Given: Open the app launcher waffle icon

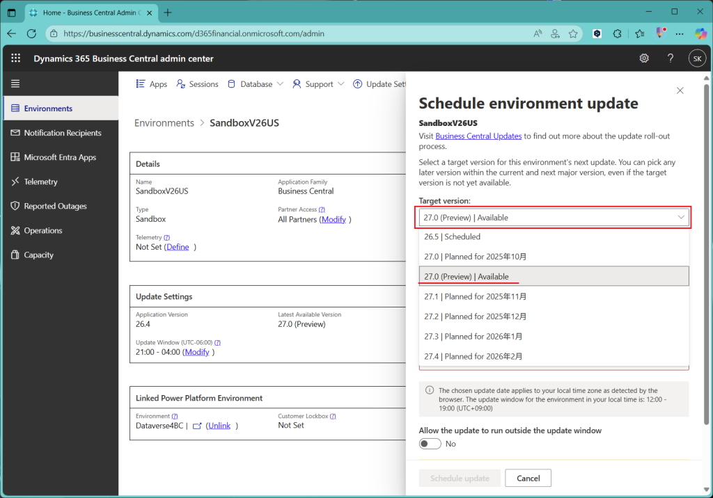Looking at the screenshot, I should tap(16, 58).
